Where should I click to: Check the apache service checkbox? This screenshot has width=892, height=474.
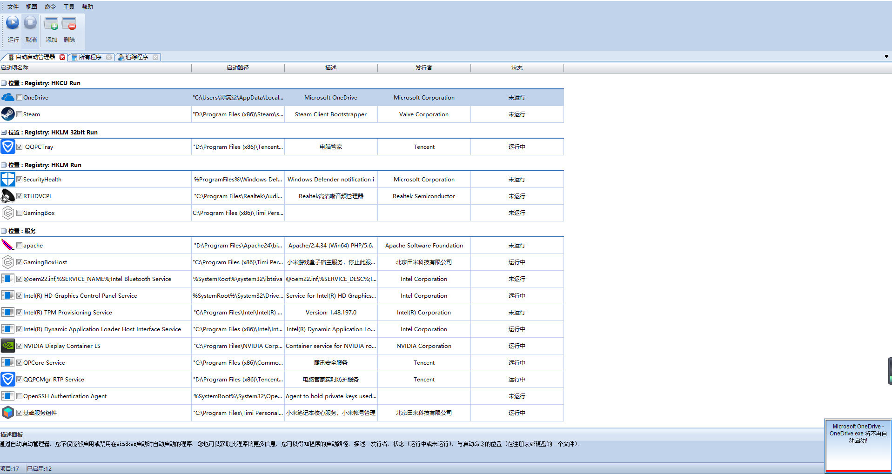[x=20, y=246]
